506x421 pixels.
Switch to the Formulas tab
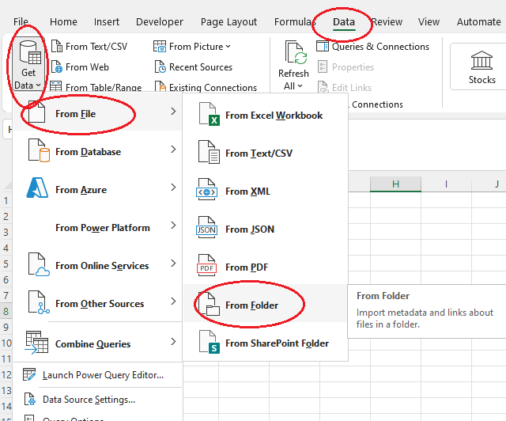click(x=293, y=21)
